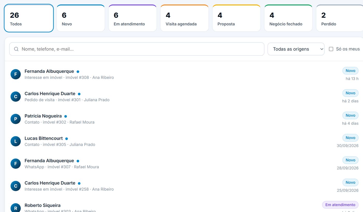Show 'Em atendimento' leads card
The height and width of the screenshot is (212, 363).
tap(132, 18)
